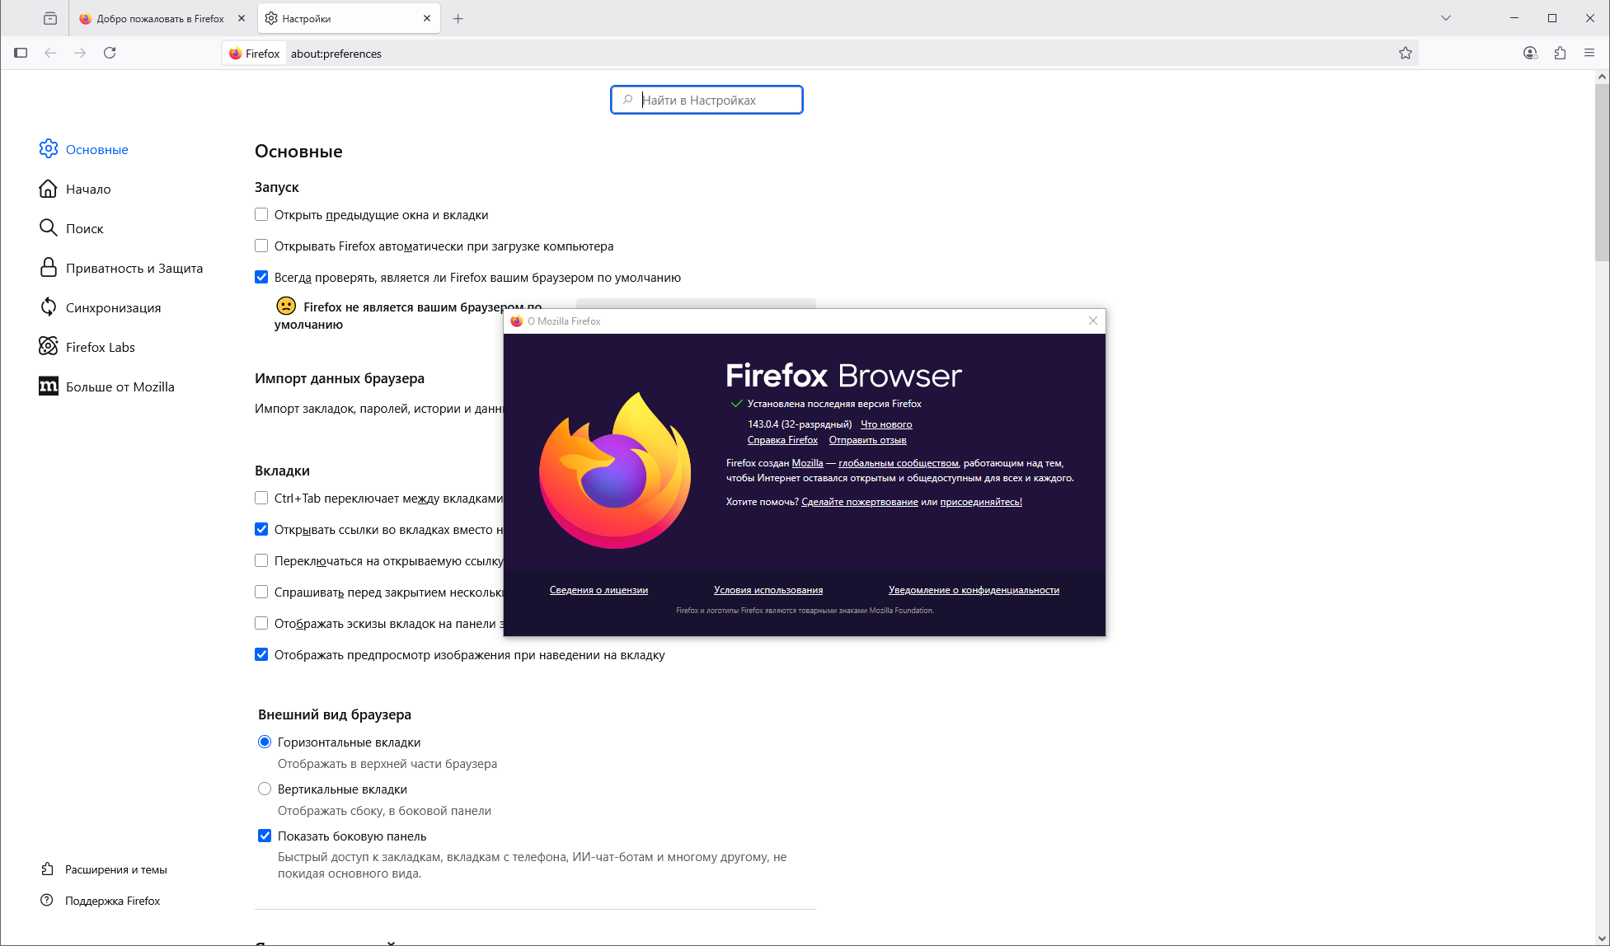Uncheck Always check default browser option
1610x946 pixels.
[261, 277]
